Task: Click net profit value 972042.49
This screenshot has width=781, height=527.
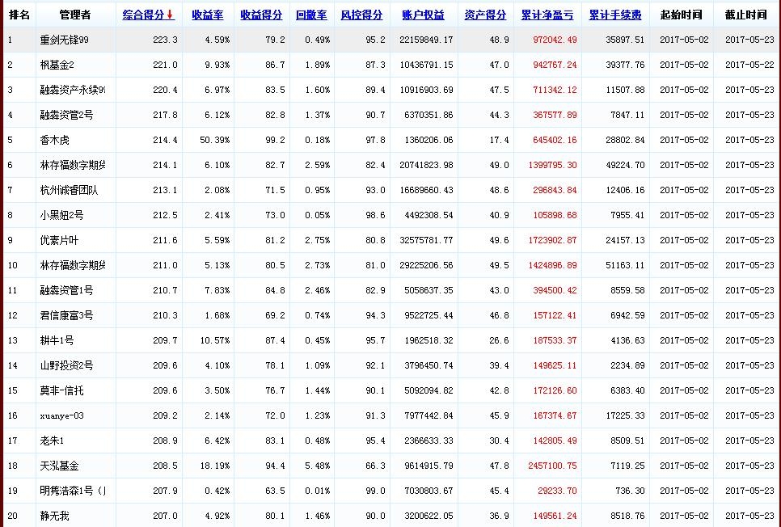Action: point(555,40)
